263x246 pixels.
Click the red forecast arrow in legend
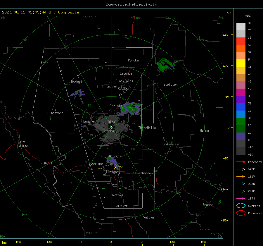[x=241, y=162]
